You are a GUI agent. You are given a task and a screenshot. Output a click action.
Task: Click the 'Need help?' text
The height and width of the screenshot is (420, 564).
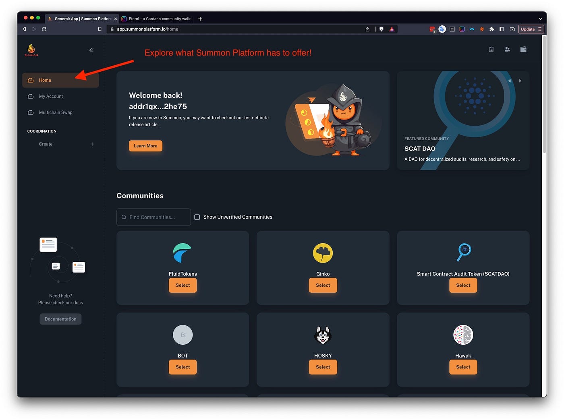coord(60,296)
